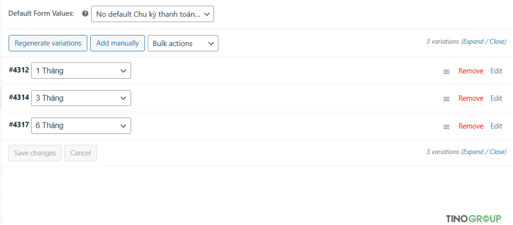Viewport: 513px width, 225px height.
Task: Expand all variations using top Expand link
Action: 473,42
